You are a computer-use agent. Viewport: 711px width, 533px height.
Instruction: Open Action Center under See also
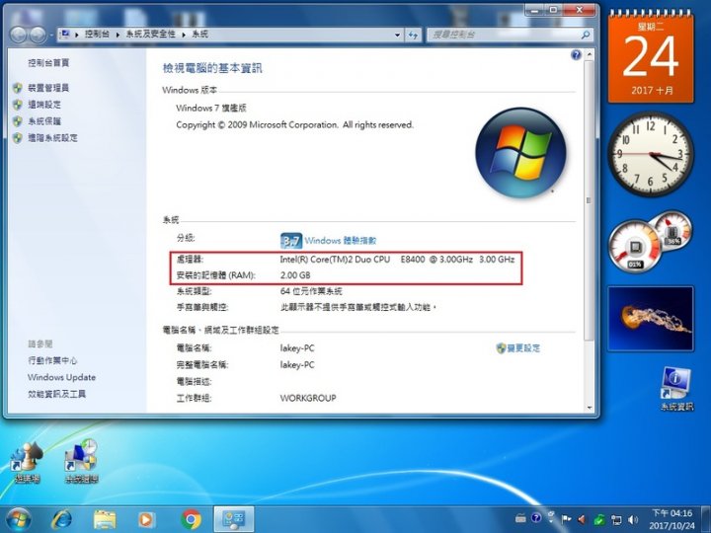52,361
